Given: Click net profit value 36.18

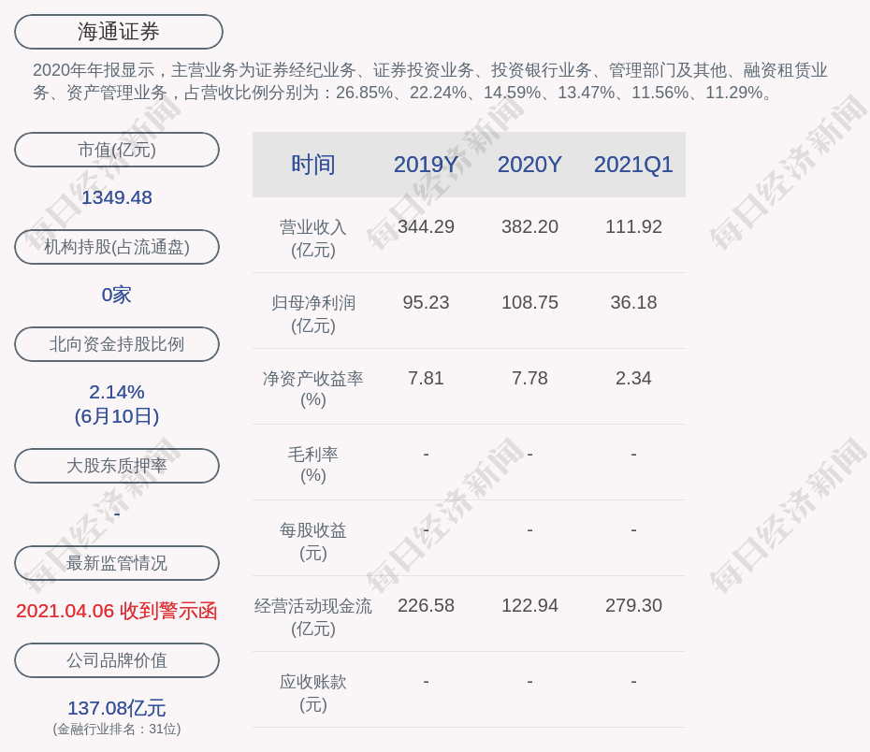Looking at the screenshot, I should pyautogui.click(x=633, y=303).
